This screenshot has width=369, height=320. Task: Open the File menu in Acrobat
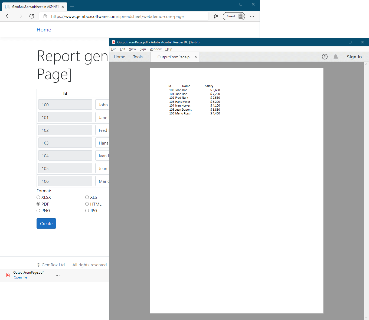coord(114,49)
